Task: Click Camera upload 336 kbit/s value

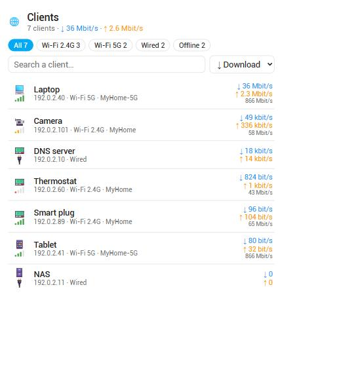Action: pos(254,126)
